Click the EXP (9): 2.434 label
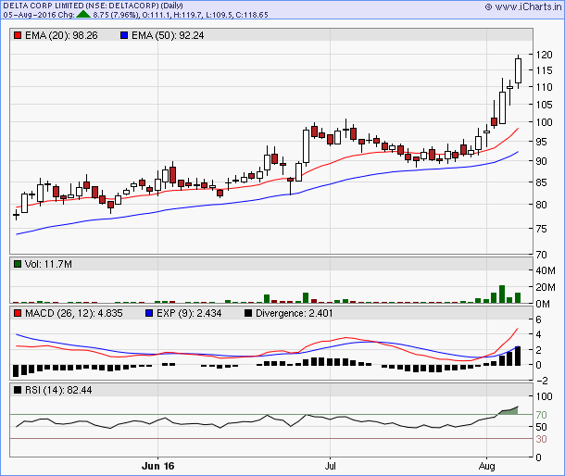 tap(189, 313)
